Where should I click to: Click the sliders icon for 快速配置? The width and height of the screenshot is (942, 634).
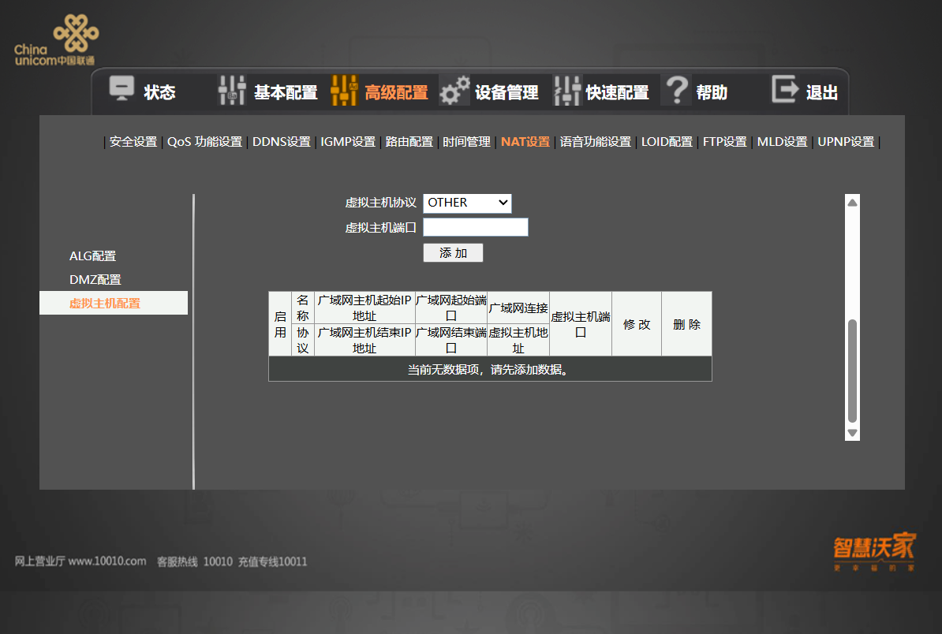tap(566, 91)
